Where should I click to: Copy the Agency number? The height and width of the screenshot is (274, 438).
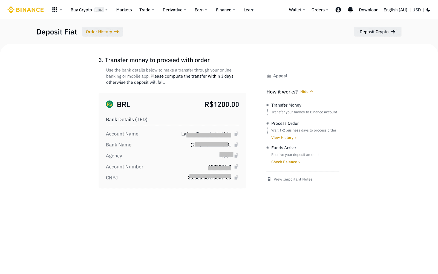237,156
